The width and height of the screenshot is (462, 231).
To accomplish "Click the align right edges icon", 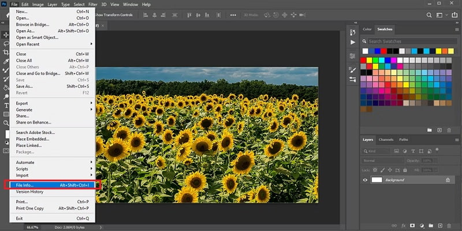I will tap(165, 15).
